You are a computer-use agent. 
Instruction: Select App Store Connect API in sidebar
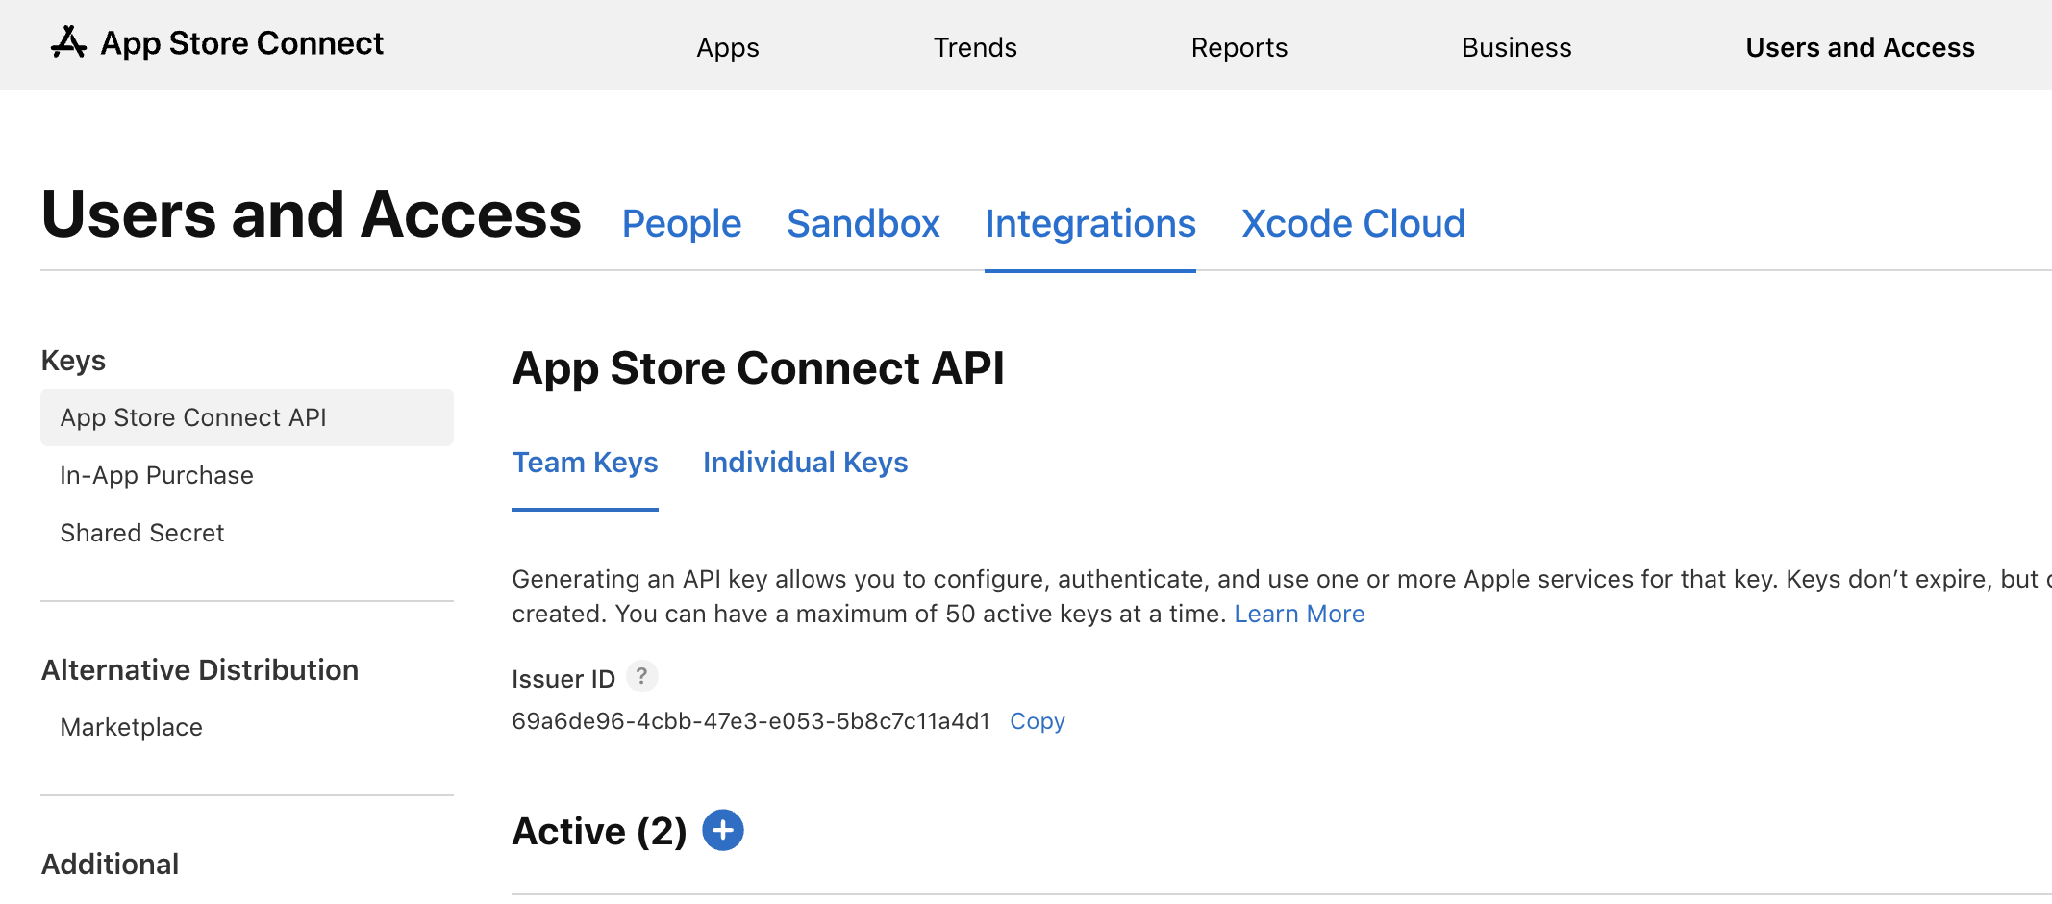click(x=247, y=417)
